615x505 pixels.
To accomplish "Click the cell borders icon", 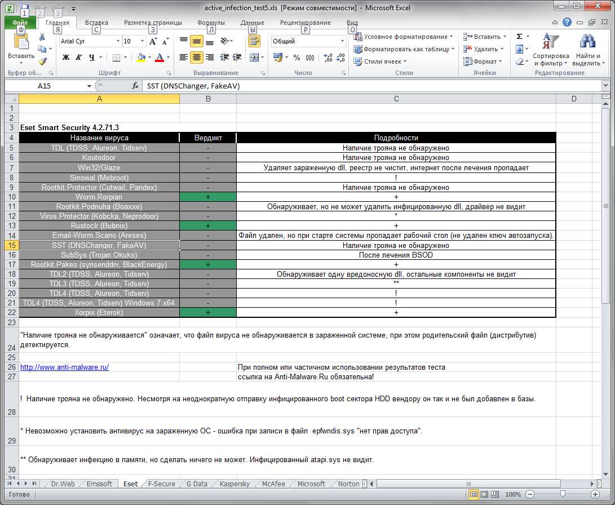I will pos(116,57).
